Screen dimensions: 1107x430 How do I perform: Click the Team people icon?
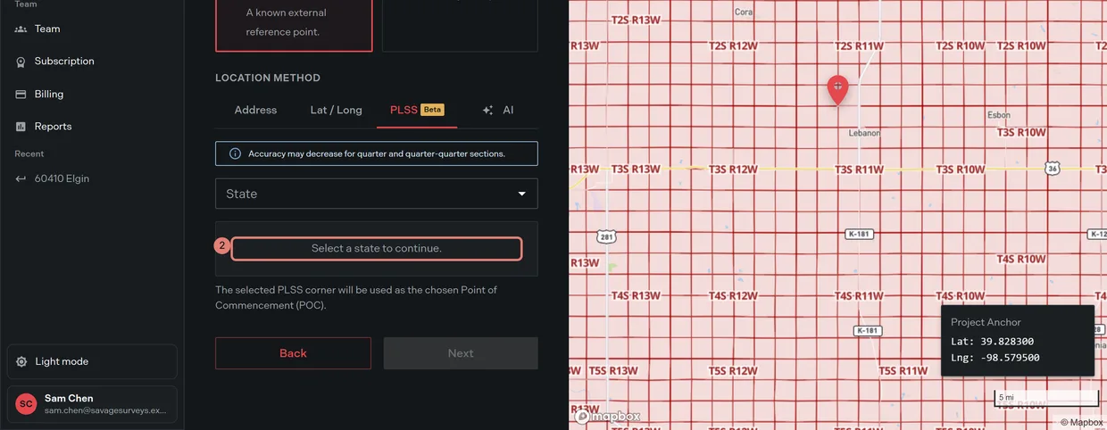[21, 29]
